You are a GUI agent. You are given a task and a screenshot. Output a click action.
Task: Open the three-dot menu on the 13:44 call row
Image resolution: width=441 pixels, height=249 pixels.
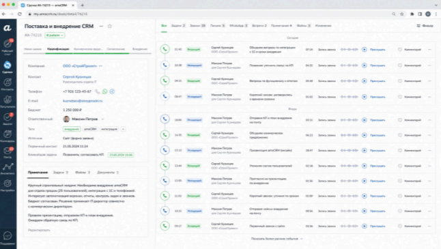pyautogui.click(x=429, y=166)
